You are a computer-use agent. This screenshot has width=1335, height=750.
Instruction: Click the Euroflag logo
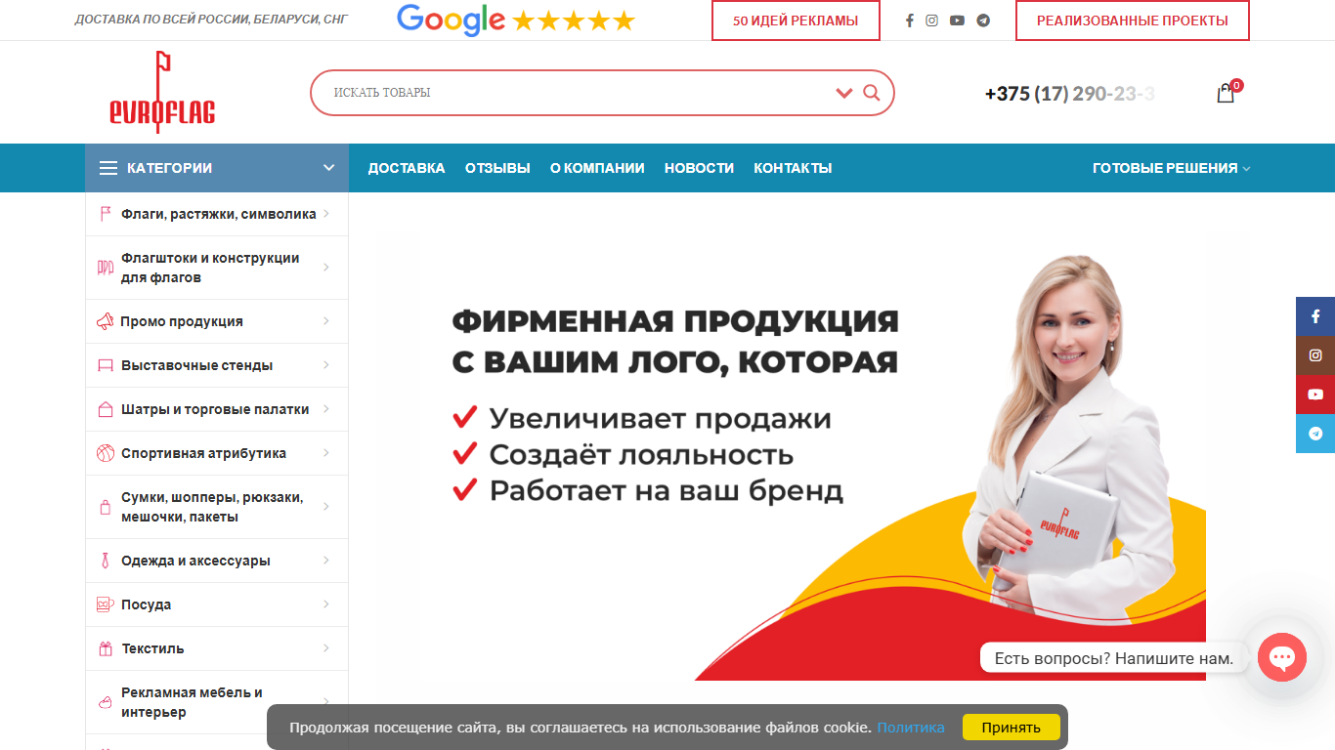pyautogui.click(x=162, y=93)
